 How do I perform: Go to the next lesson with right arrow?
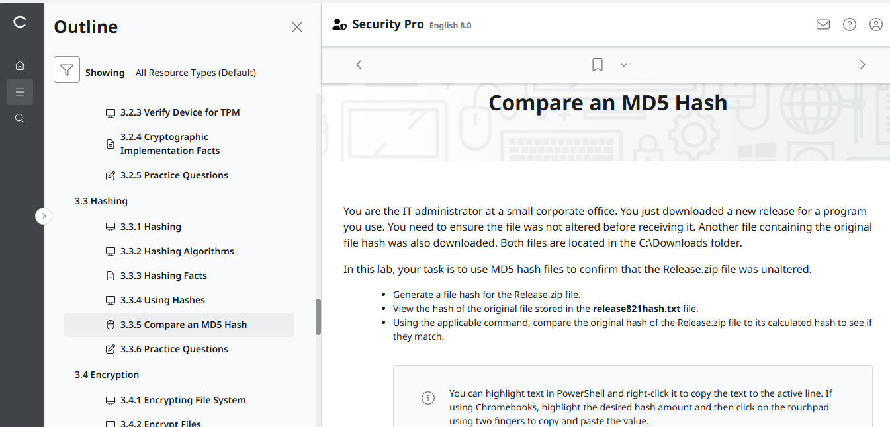point(862,64)
